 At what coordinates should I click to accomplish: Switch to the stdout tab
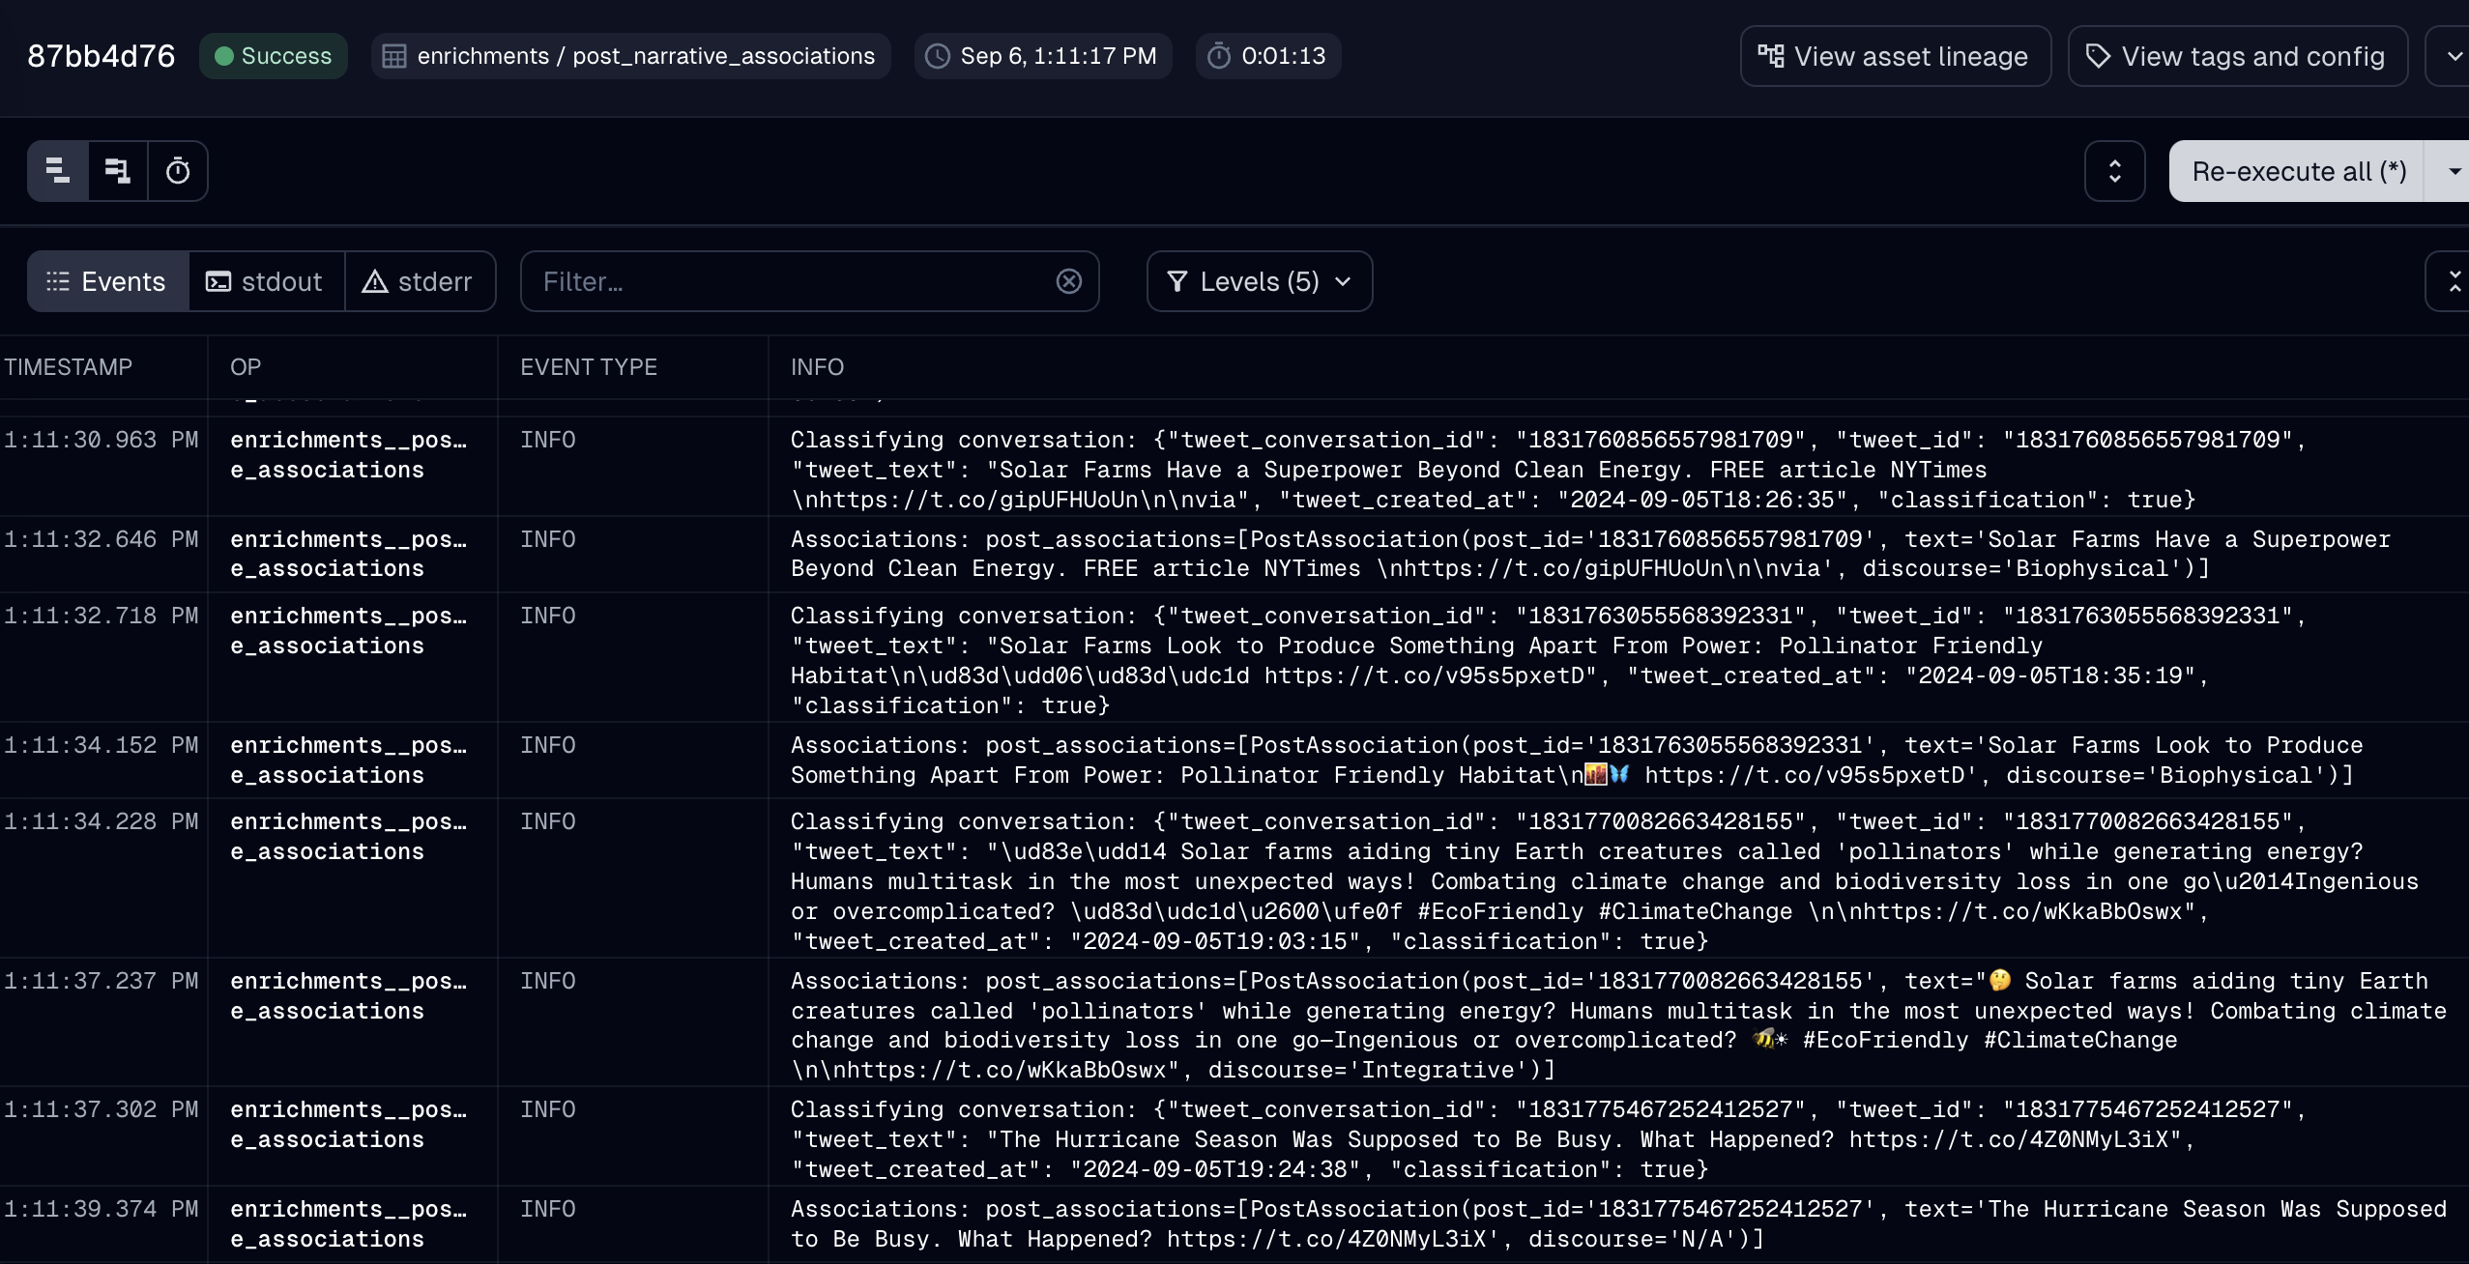(265, 281)
